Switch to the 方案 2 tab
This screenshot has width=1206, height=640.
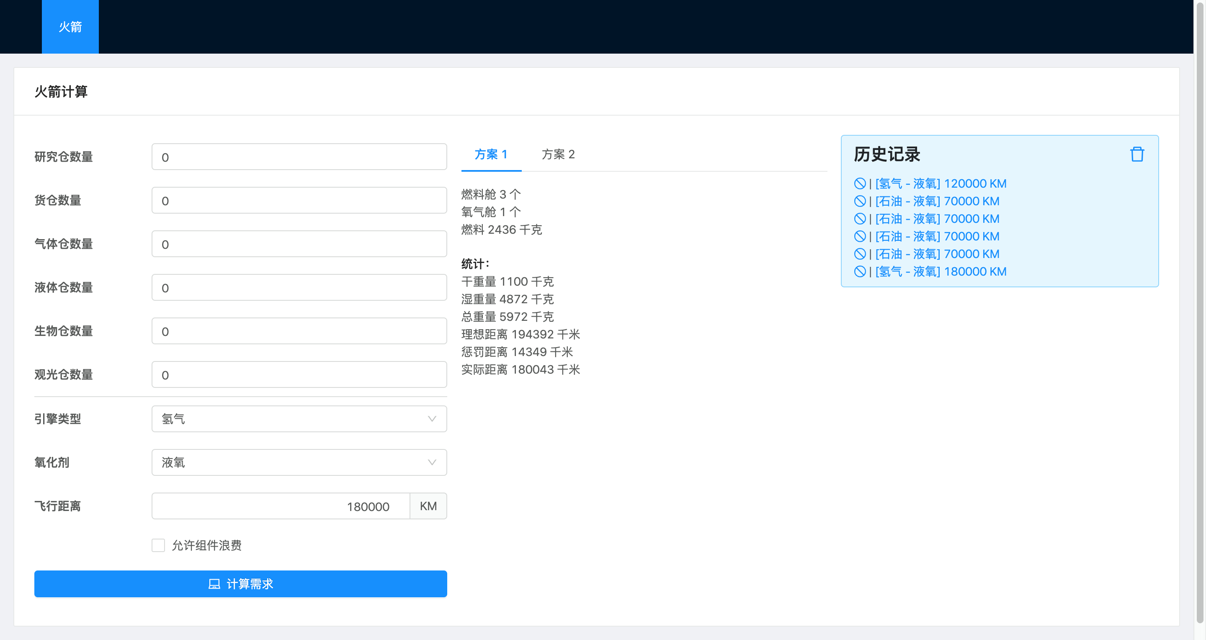pyautogui.click(x=558, y=154)
